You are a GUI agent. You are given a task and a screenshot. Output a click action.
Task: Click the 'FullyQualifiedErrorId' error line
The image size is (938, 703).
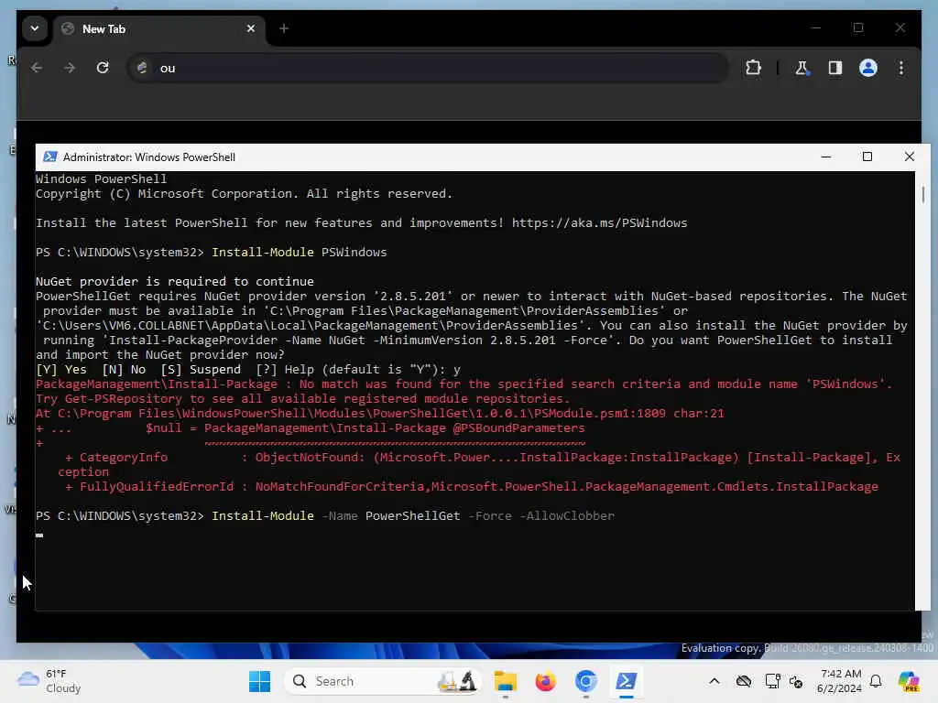click(472, 487)
